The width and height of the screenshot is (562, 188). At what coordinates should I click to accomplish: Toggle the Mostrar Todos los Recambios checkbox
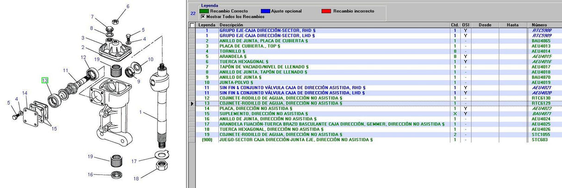click(202, 16)
